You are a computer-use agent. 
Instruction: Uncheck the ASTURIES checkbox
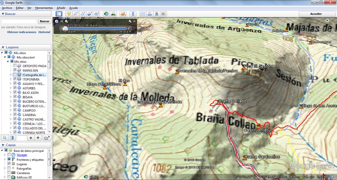15,88
